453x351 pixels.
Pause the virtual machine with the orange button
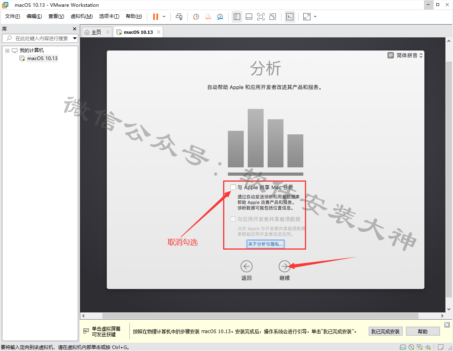coord(155,17)
